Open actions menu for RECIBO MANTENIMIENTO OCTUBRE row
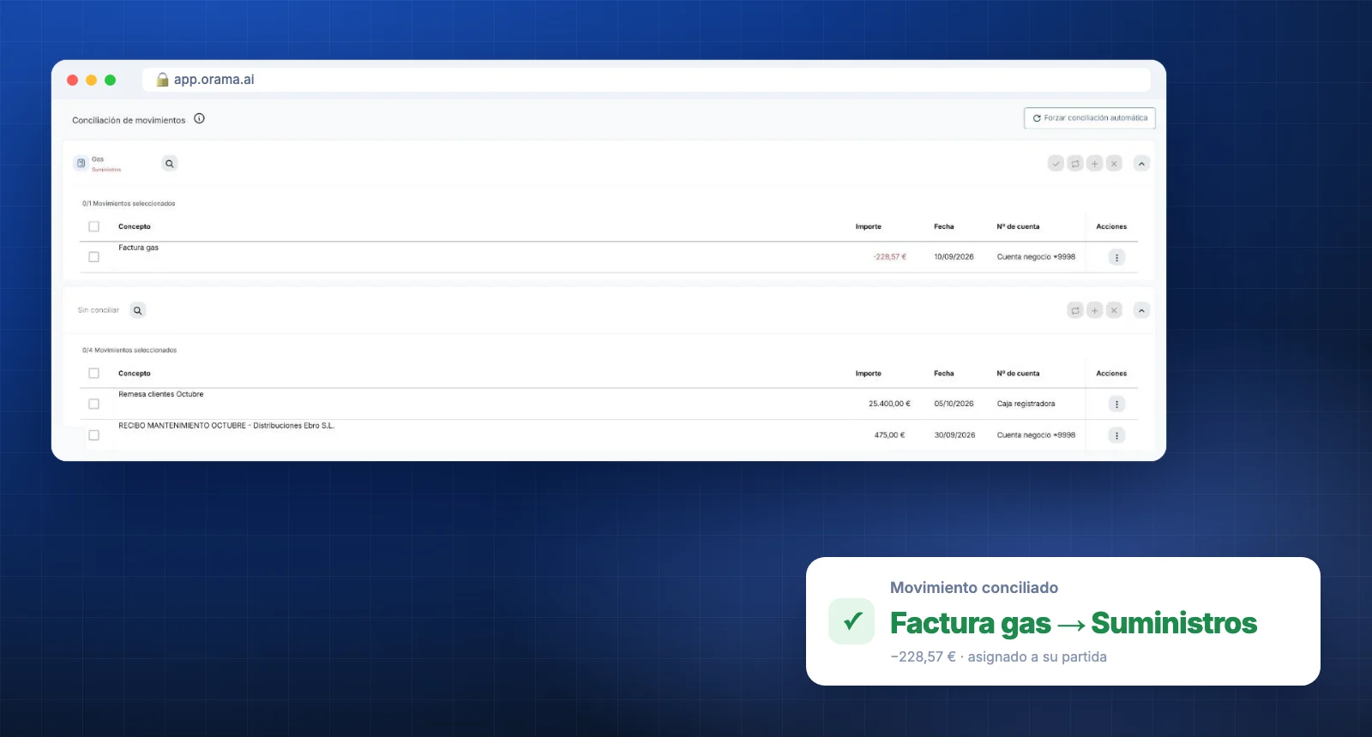The image size is (1372, 737). click(x=1116, y=435)
